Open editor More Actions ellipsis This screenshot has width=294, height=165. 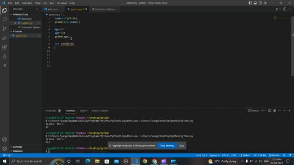pos(290,9)
